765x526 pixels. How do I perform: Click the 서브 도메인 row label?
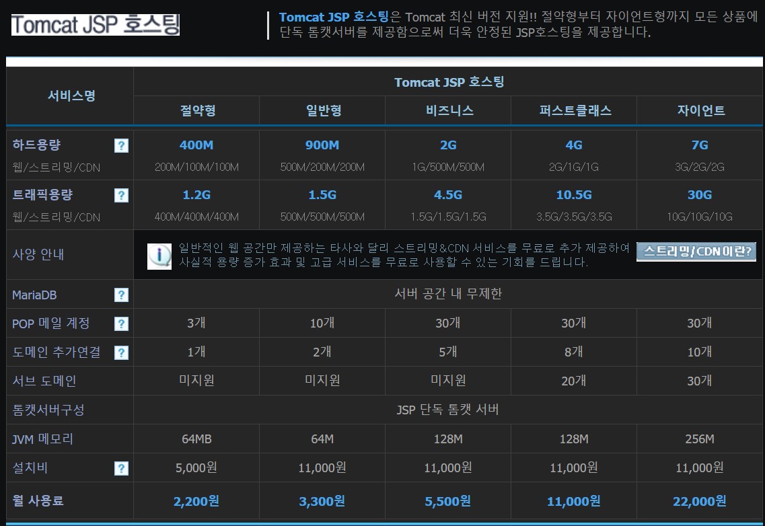tap(44, 381)
